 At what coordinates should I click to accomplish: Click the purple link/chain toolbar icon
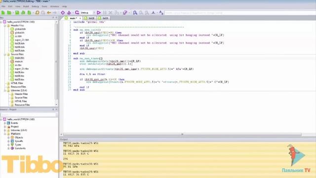pos(125,13)
